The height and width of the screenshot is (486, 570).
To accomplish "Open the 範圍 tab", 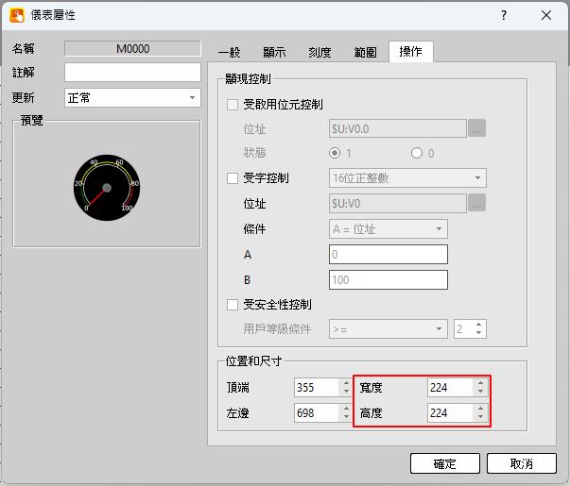I will pos(366,52).
